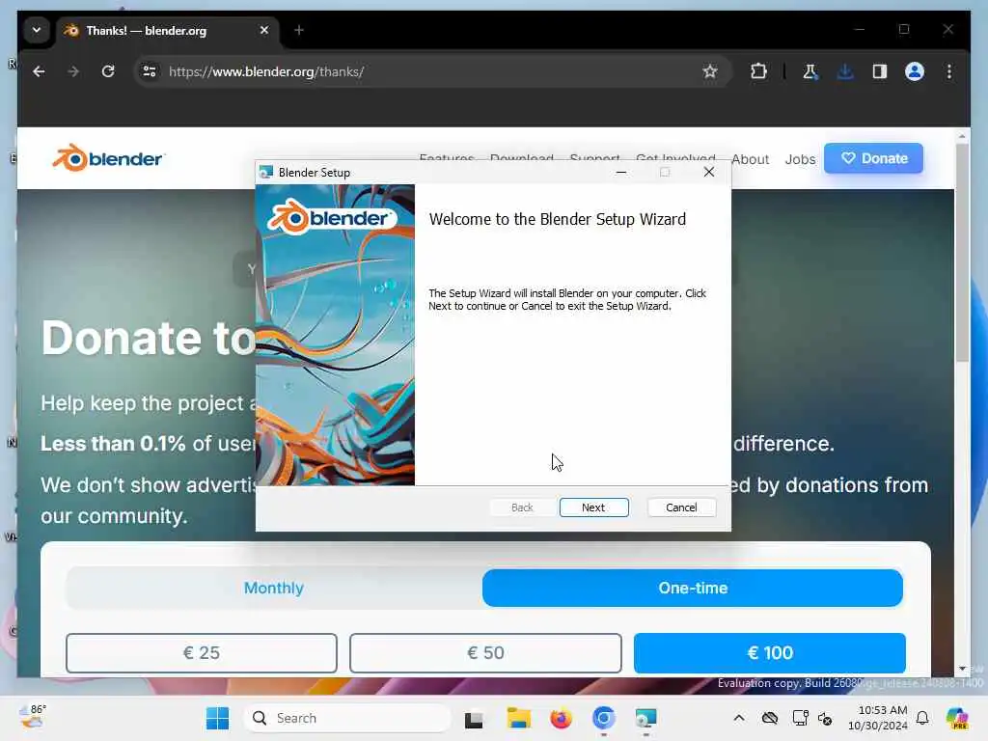Click Next in Blender Setup wizard
988x741 pixels.
[x=593, y=508]
